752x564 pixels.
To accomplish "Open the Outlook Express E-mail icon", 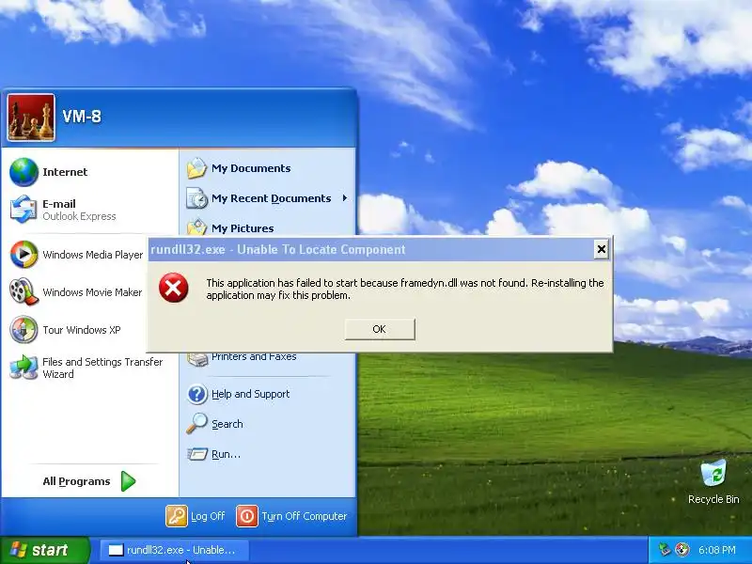I will pyautogui.click(x=23, y=210).
